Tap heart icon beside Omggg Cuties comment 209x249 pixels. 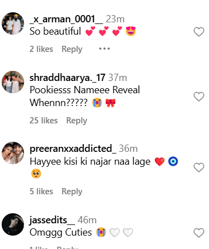click(x=199, y=233)
